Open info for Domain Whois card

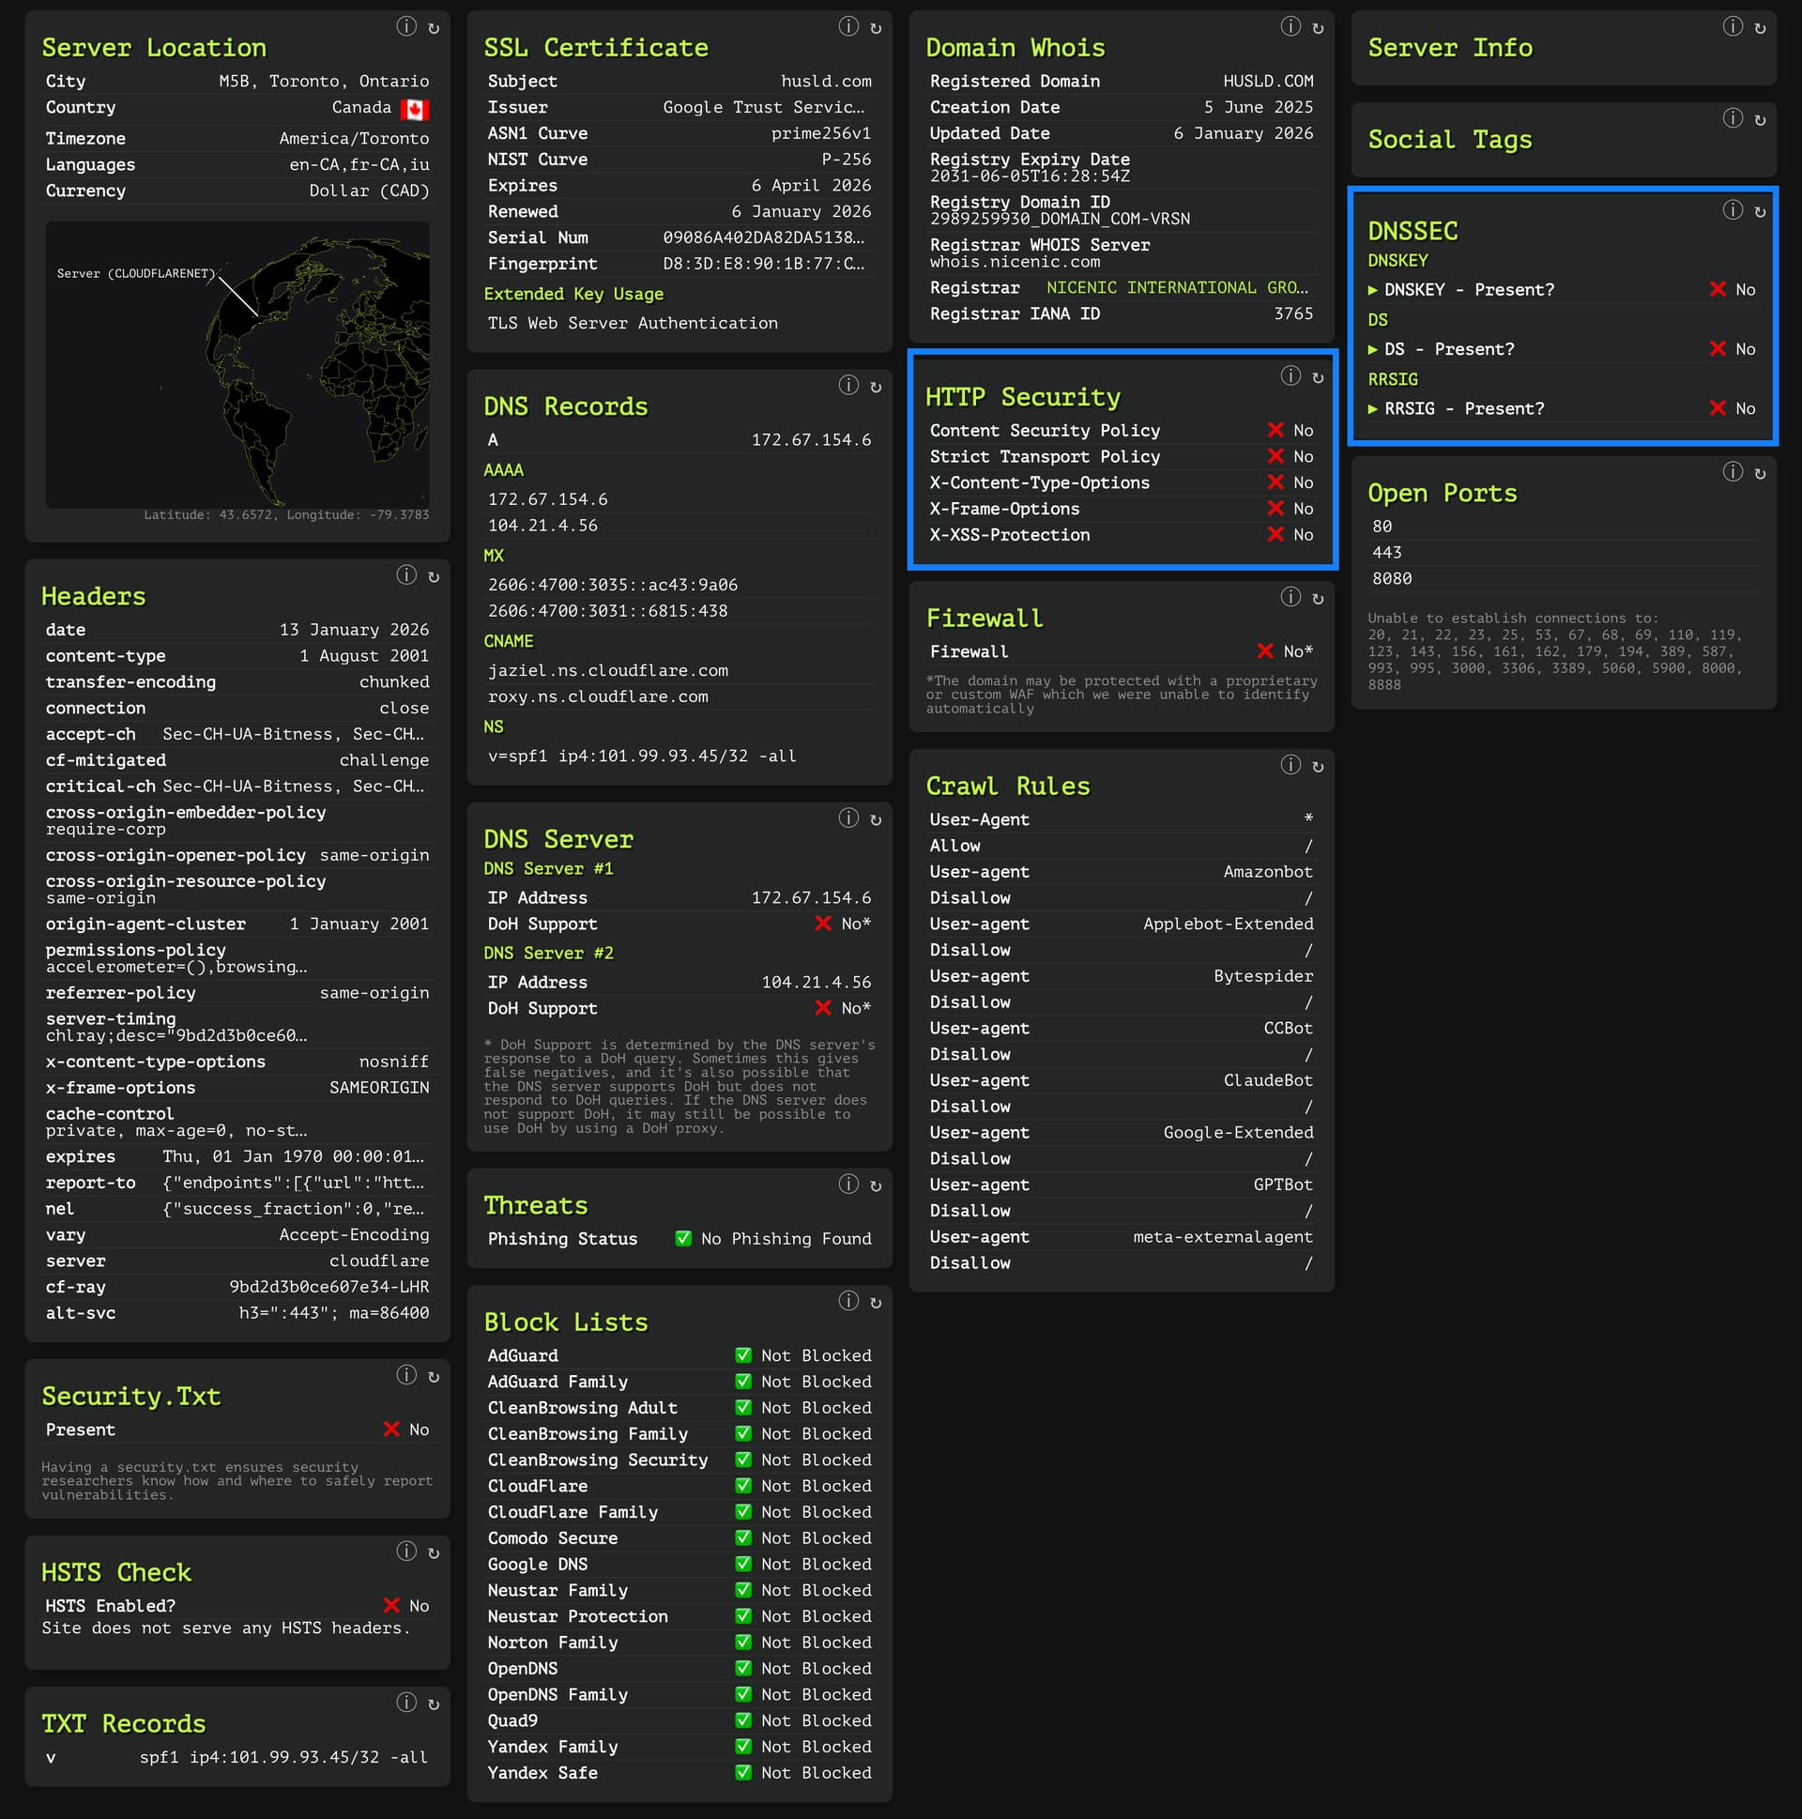click(x=1290, y=26)
